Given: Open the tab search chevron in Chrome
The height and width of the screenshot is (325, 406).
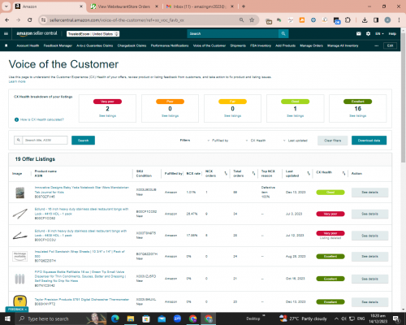Looking at the screenshot, I should 6,6.
